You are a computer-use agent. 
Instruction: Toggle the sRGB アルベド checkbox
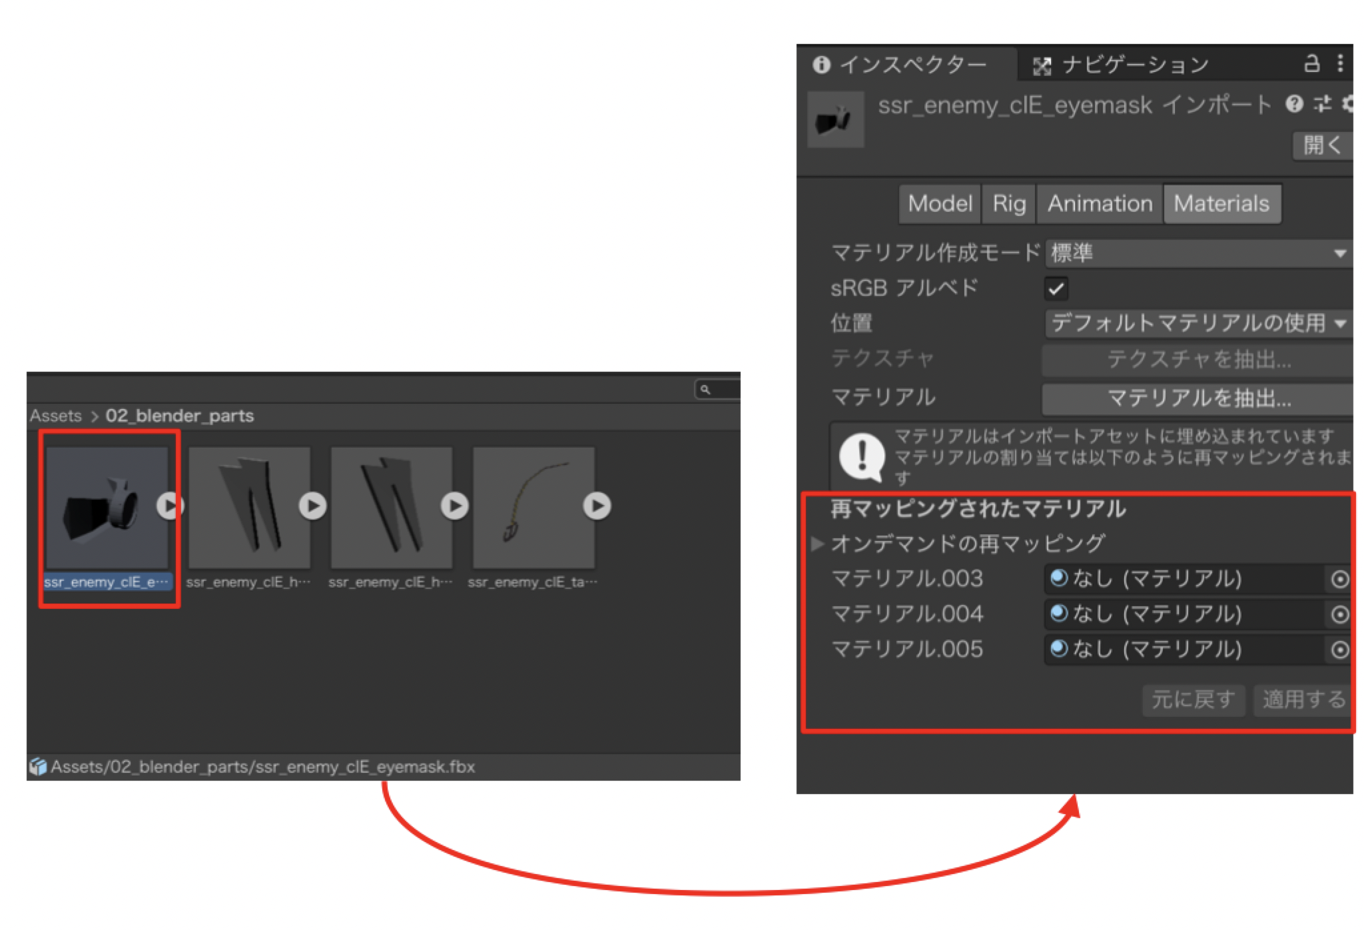(x=1056, y=288)
